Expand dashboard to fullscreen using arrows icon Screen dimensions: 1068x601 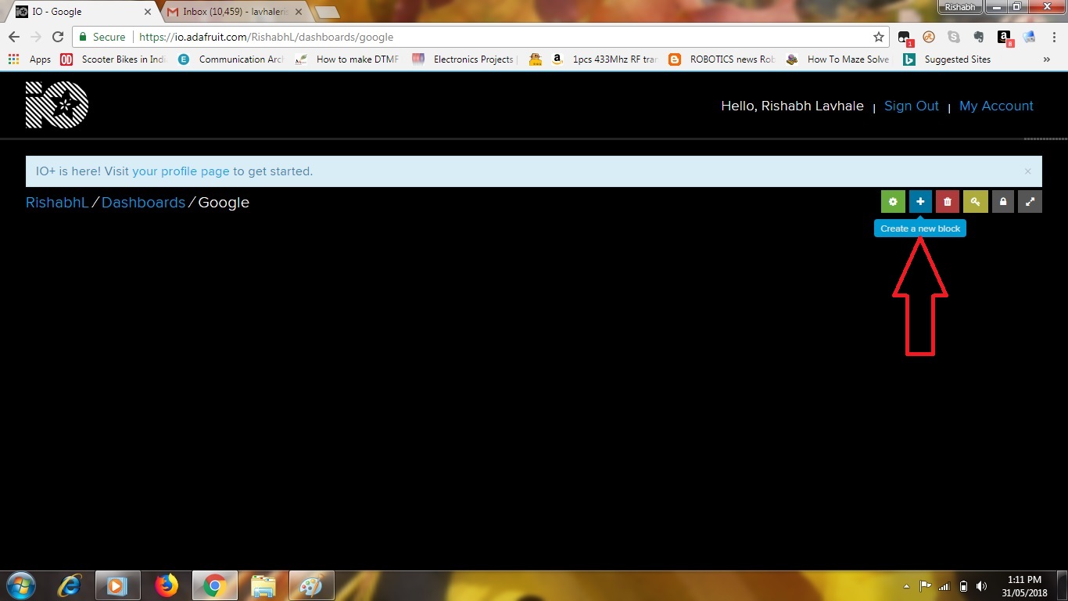click(x=1030, y=202)
